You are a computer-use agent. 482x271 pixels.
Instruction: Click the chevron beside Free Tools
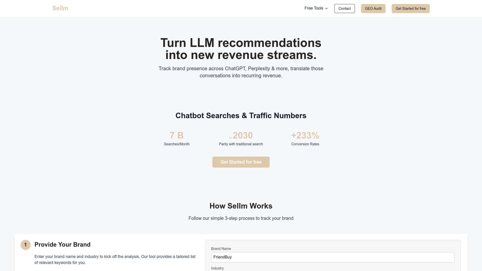(x=326, y=9)
